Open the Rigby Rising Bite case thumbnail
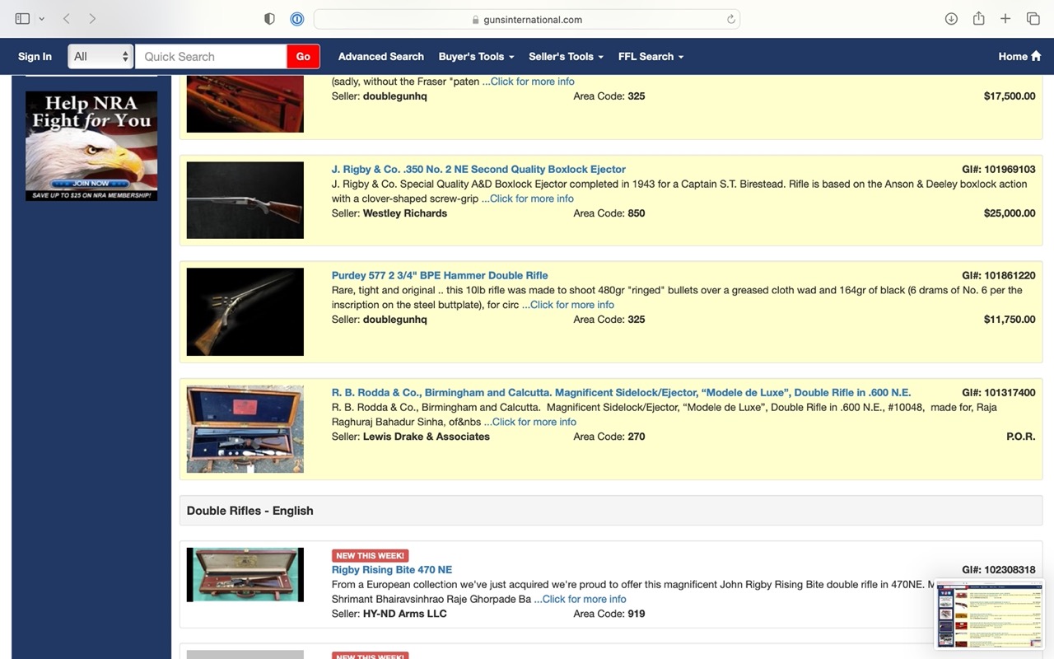This screenshot has height=659, width=1054. coord(245,575)
